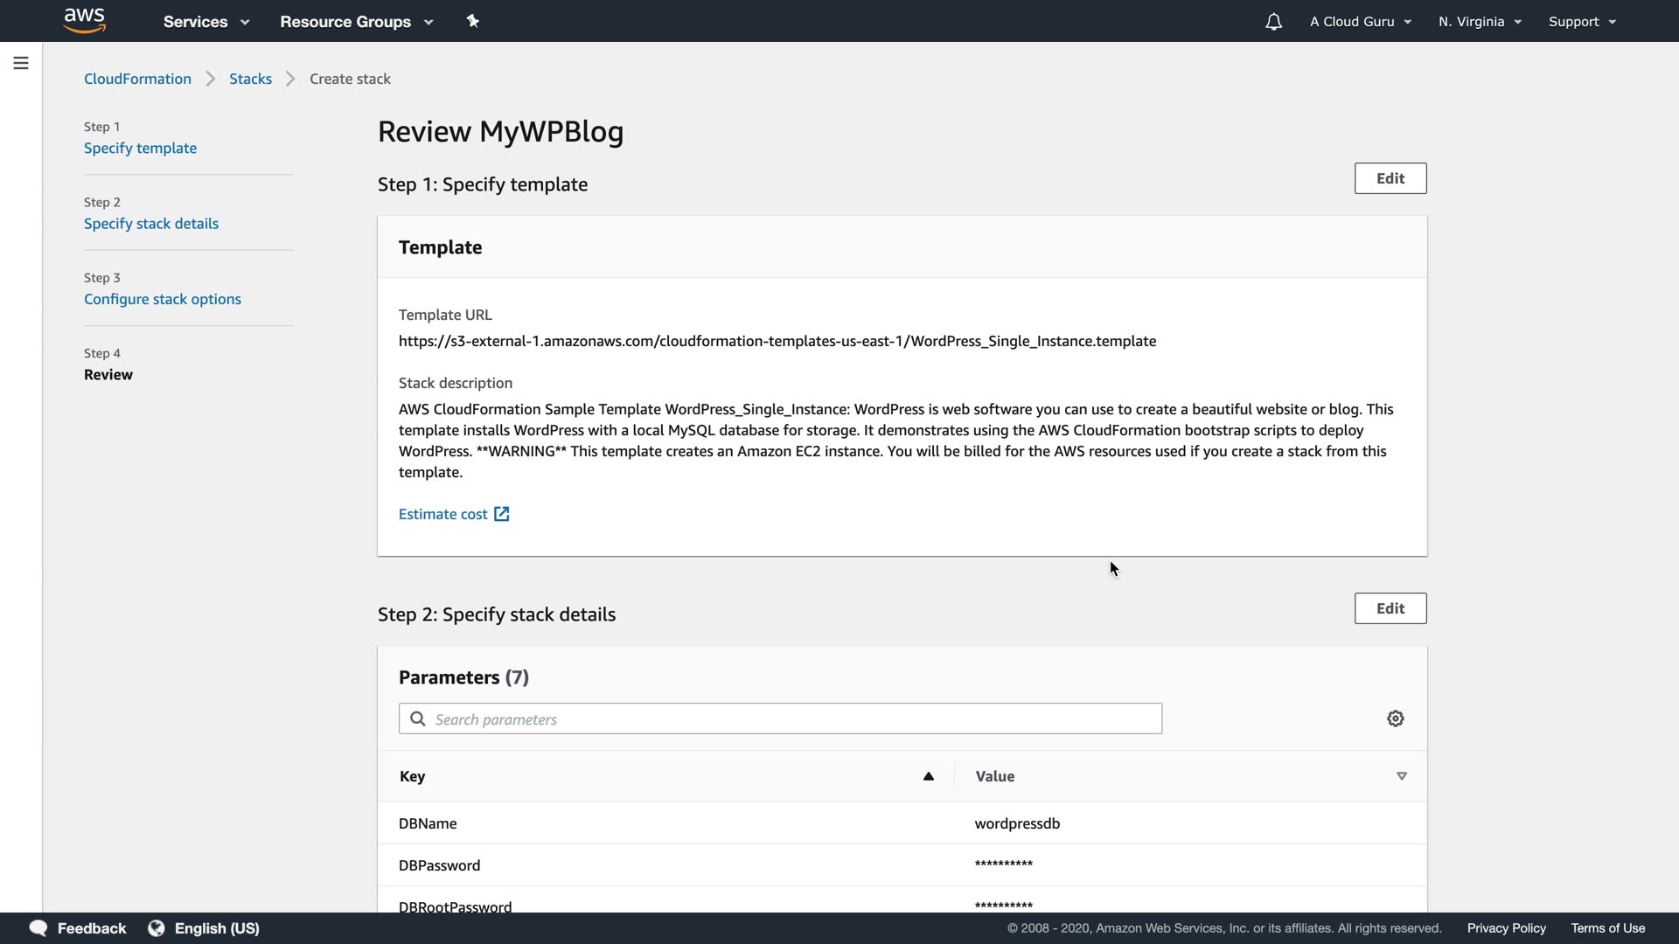
Task: Sort parameters by Key column arrow
Action: pyautogui.click(x=929, y=776)
